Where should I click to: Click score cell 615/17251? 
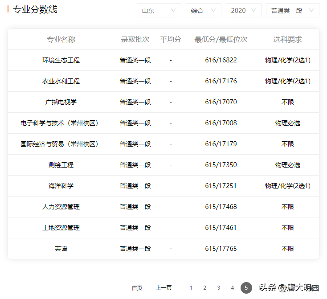pyautogui.click(x=221, y=186)
